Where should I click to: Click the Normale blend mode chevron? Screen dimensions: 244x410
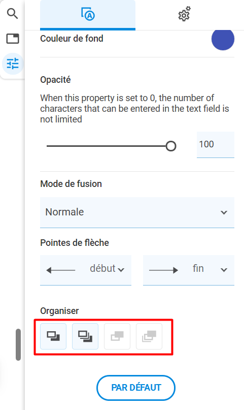click(224, 212)
